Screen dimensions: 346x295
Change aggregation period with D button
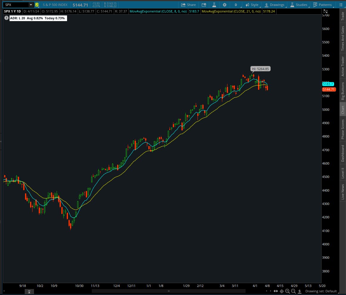point(236,5)
